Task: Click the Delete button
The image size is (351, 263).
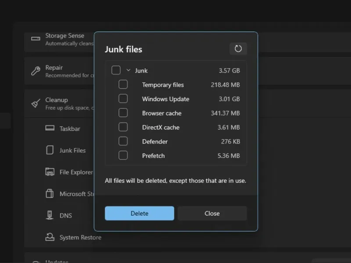Action: click(x=140, y=213)
